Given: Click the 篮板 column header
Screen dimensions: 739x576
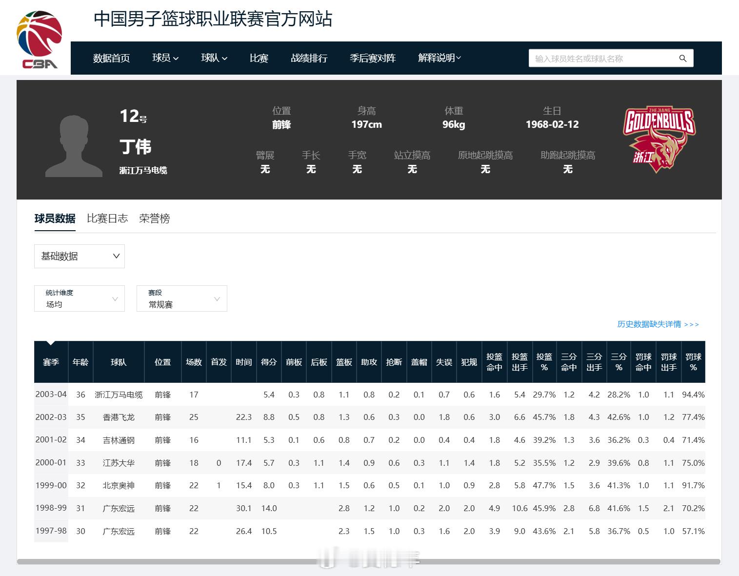Looking at the screenshot, I should (x=344, y=362).
